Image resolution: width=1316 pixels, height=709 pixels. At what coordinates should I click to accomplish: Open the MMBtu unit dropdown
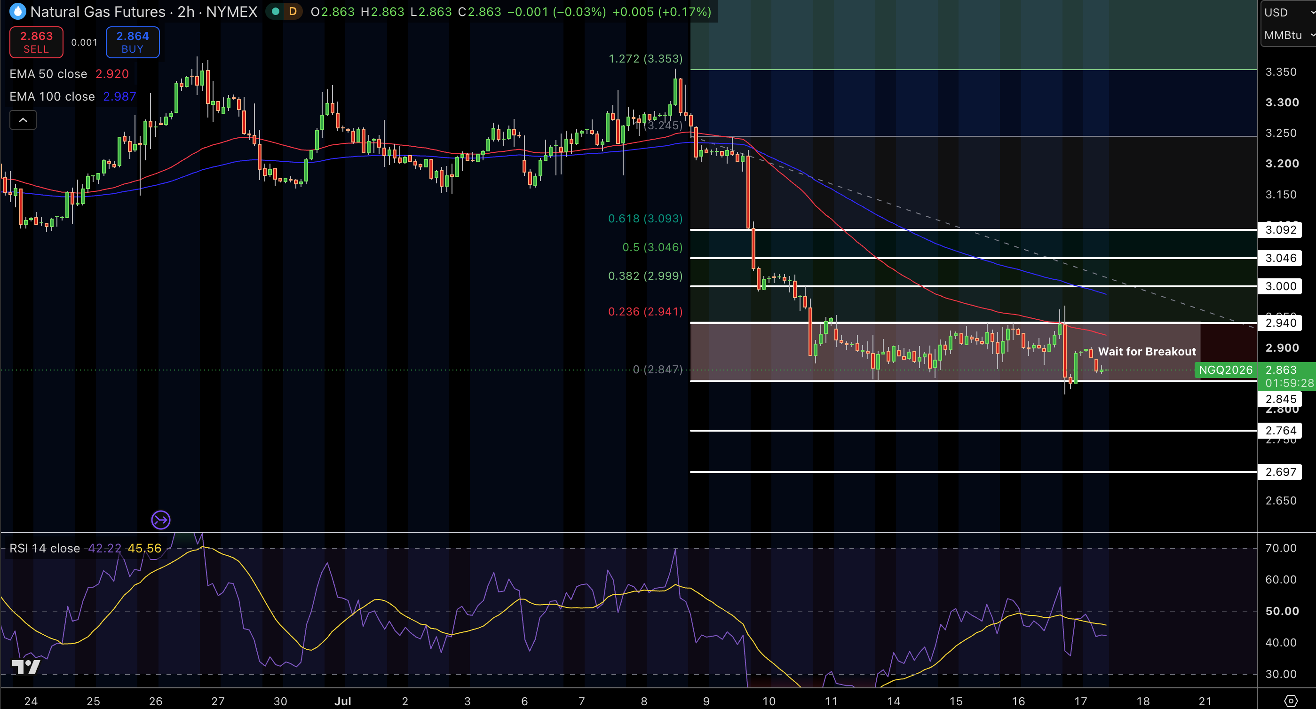(1288, 35)
